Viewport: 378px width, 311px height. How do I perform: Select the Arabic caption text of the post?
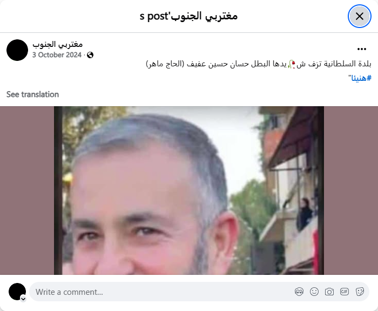point(259,64)
